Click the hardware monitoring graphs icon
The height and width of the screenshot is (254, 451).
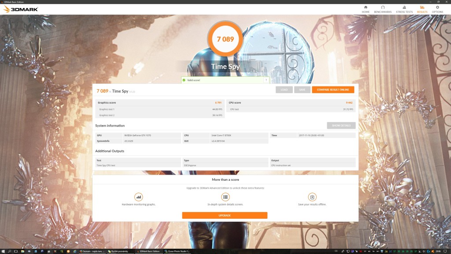pyautogui.click(x=138, y=197)
